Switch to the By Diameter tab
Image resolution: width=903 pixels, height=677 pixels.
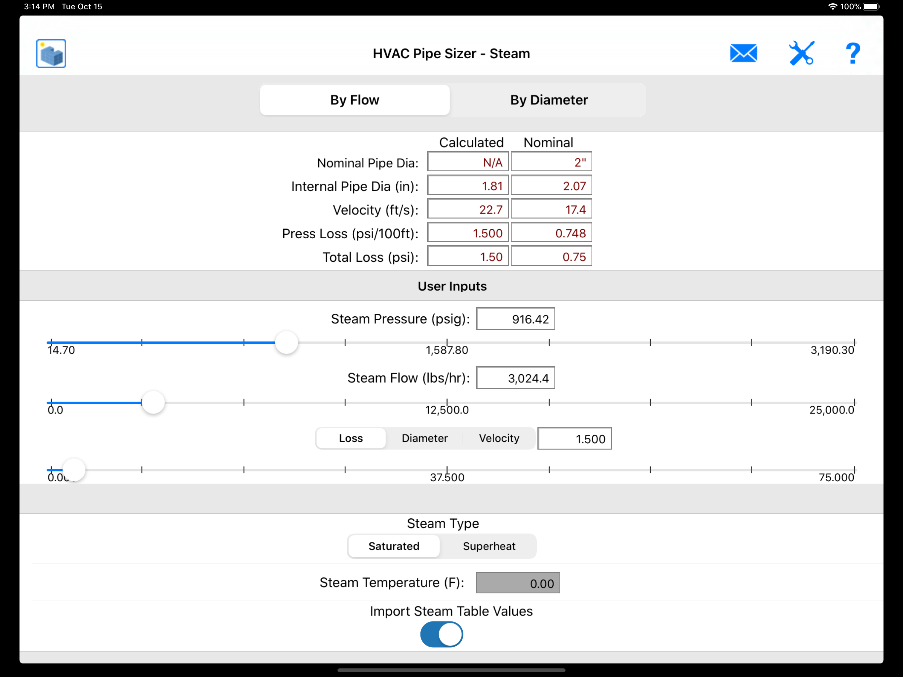(x=549, y=100)
